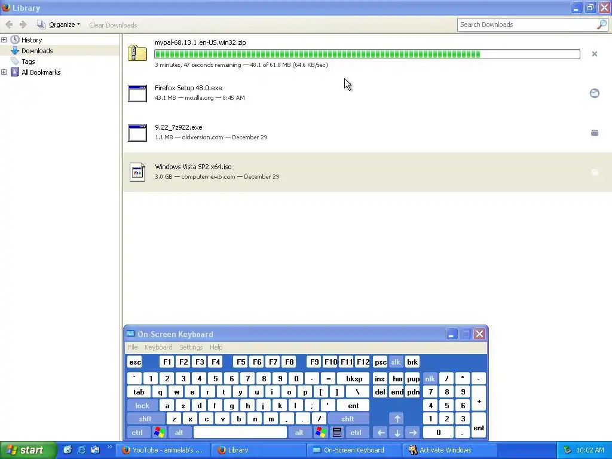Click left Windows key on On-Screen Keyboard
The height and width of the screenshot is (459, 612).
pos(159,432)
